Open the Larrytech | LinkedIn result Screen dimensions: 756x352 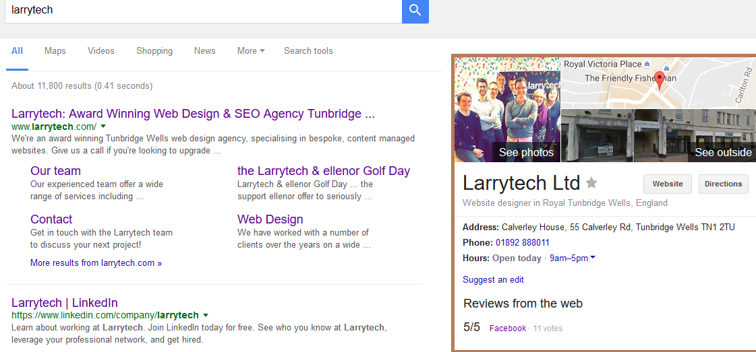[x=65, y=303]
